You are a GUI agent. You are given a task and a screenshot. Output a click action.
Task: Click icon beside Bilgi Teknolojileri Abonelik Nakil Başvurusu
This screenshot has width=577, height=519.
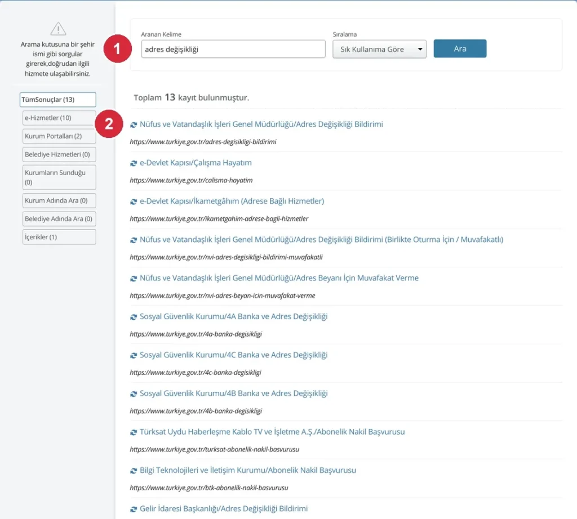coord(134,471)
